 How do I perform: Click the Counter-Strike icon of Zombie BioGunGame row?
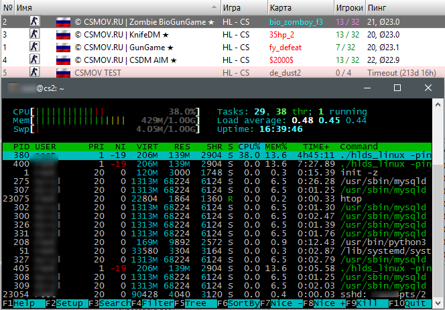34,21
